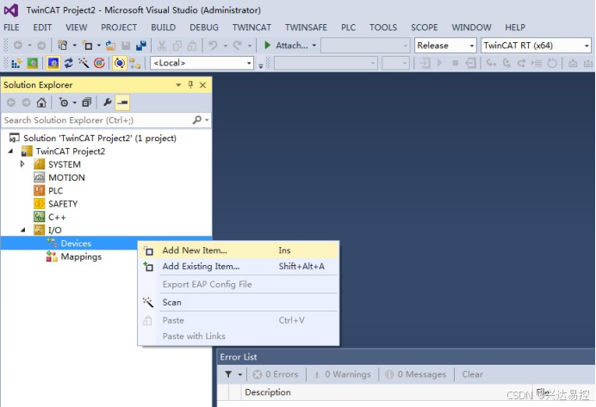Open Solution Explorer window options dropdown
The image size is (596, 407).
pyautogui.click(x=178, y=84)
